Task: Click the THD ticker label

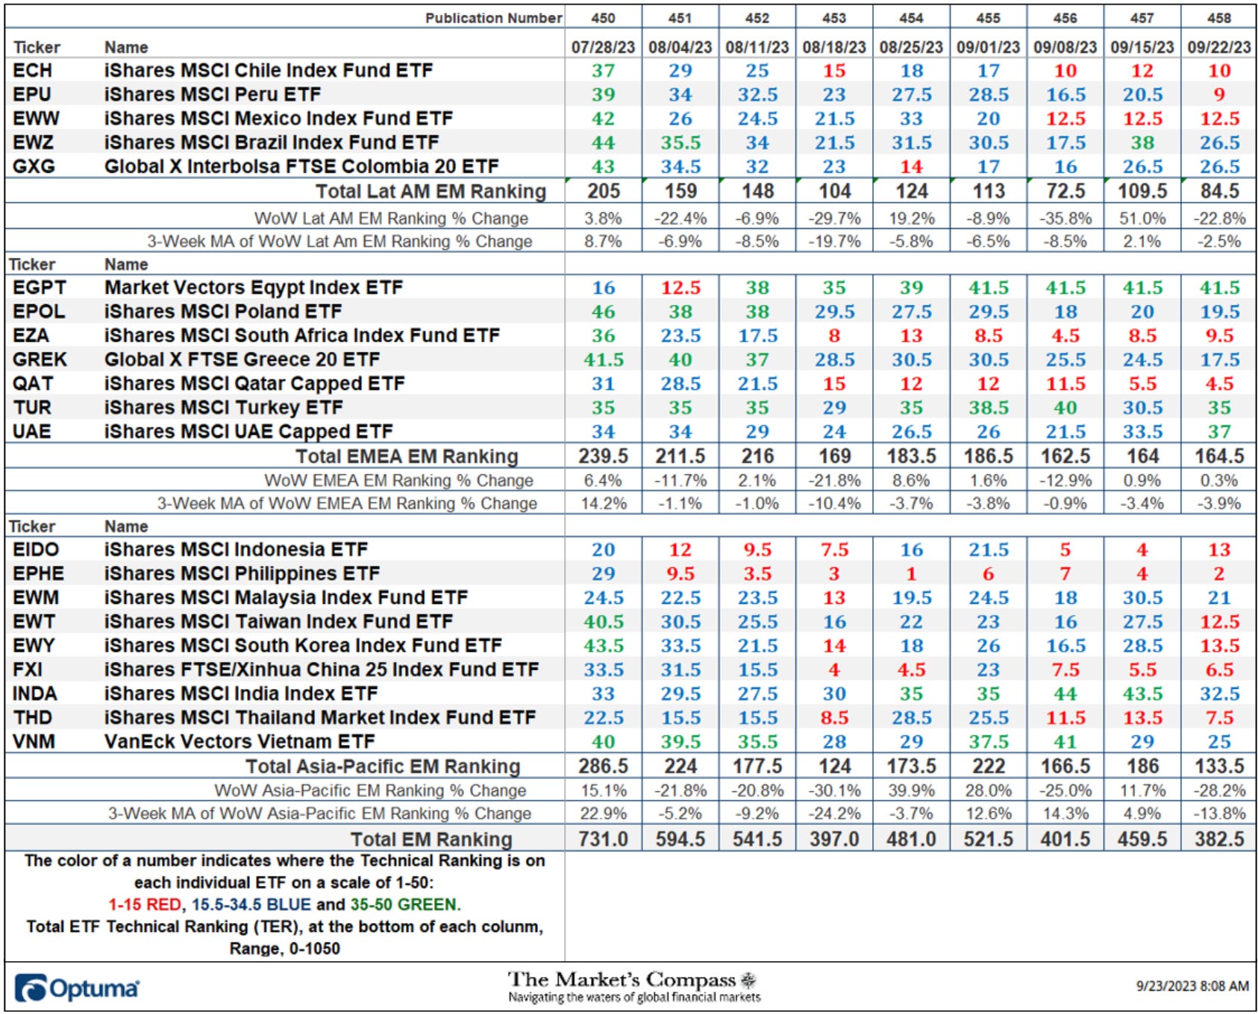Action: (x=33, y=717)
